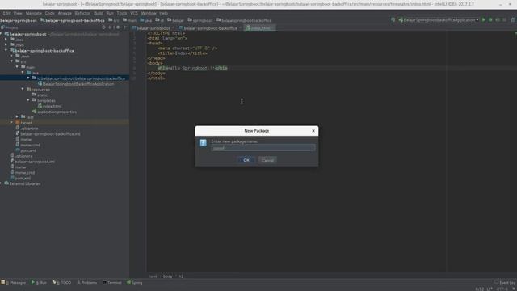Collapse the templates folder

click(28, 100)
